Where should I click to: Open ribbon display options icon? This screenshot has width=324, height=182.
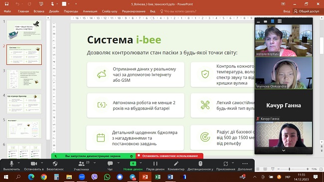[x=283, y=4]
